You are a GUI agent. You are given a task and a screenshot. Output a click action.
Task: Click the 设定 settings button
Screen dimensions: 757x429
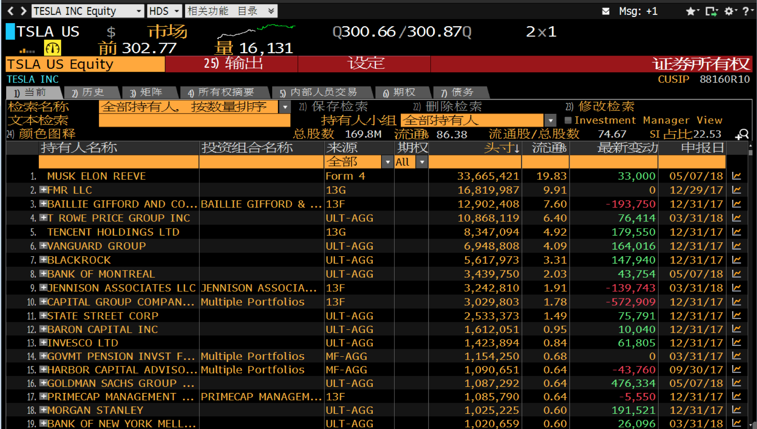point(365,64)
